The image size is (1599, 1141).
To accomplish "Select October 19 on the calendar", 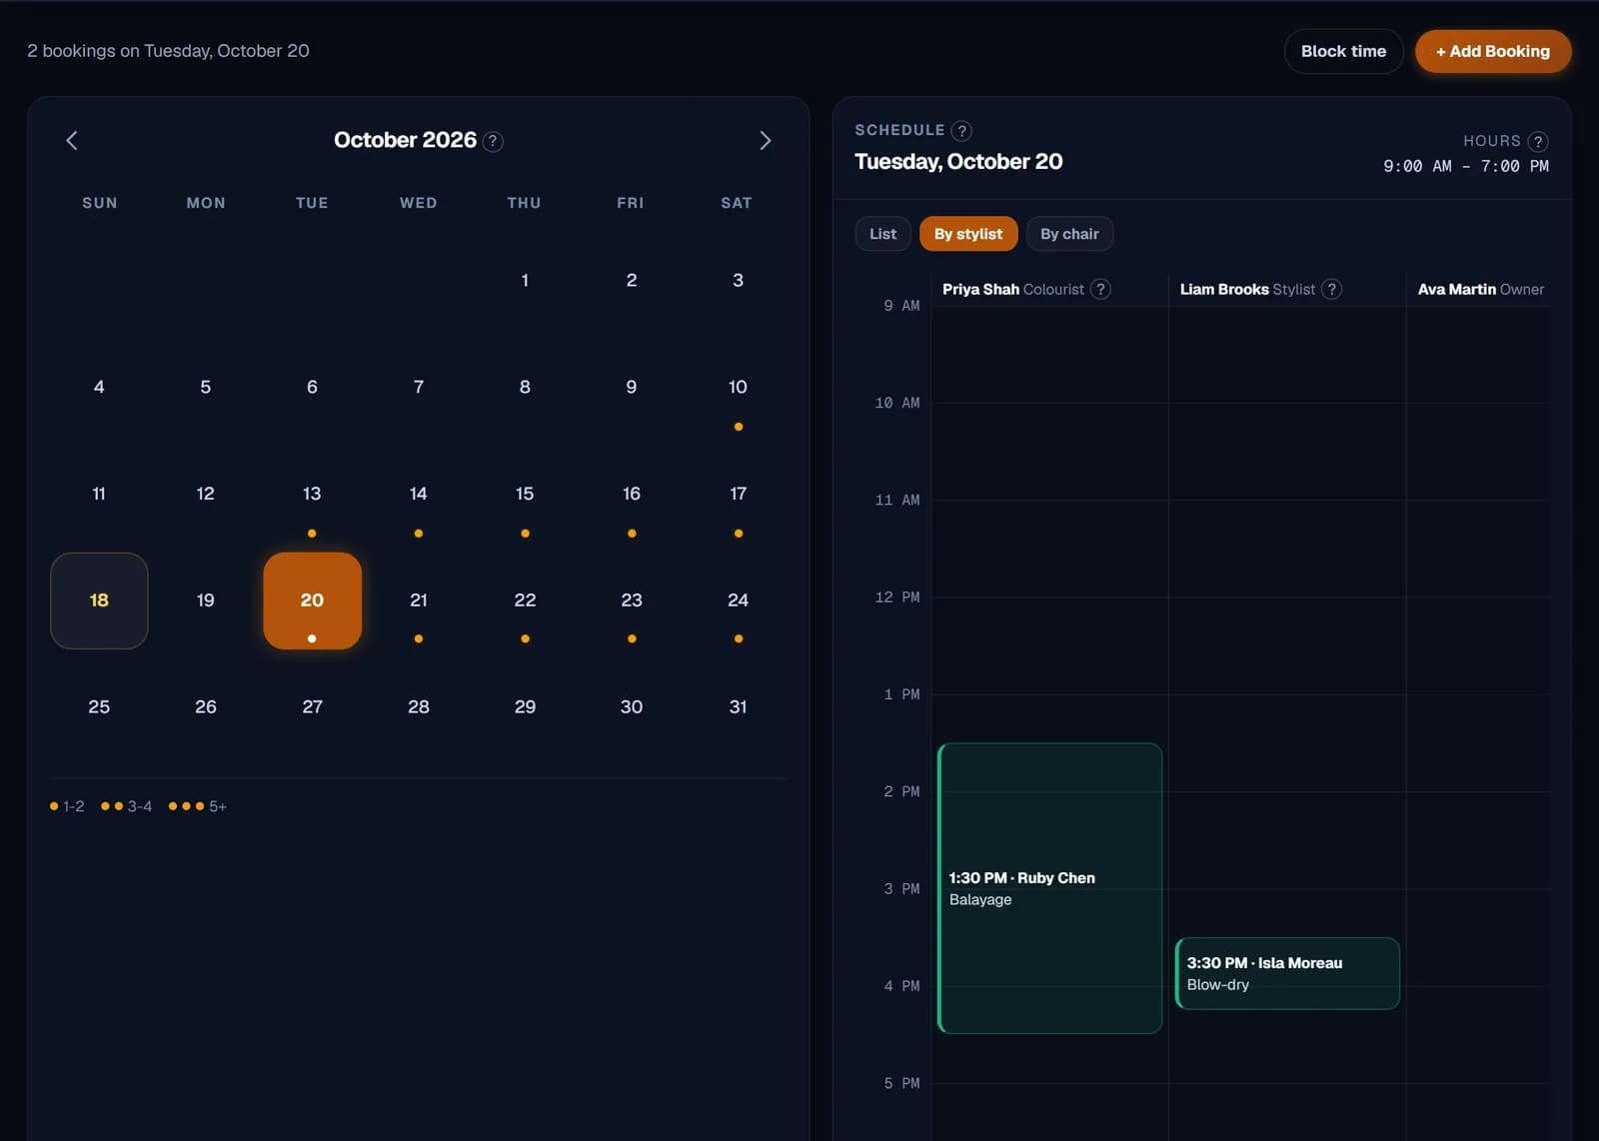I will (206, 600).
